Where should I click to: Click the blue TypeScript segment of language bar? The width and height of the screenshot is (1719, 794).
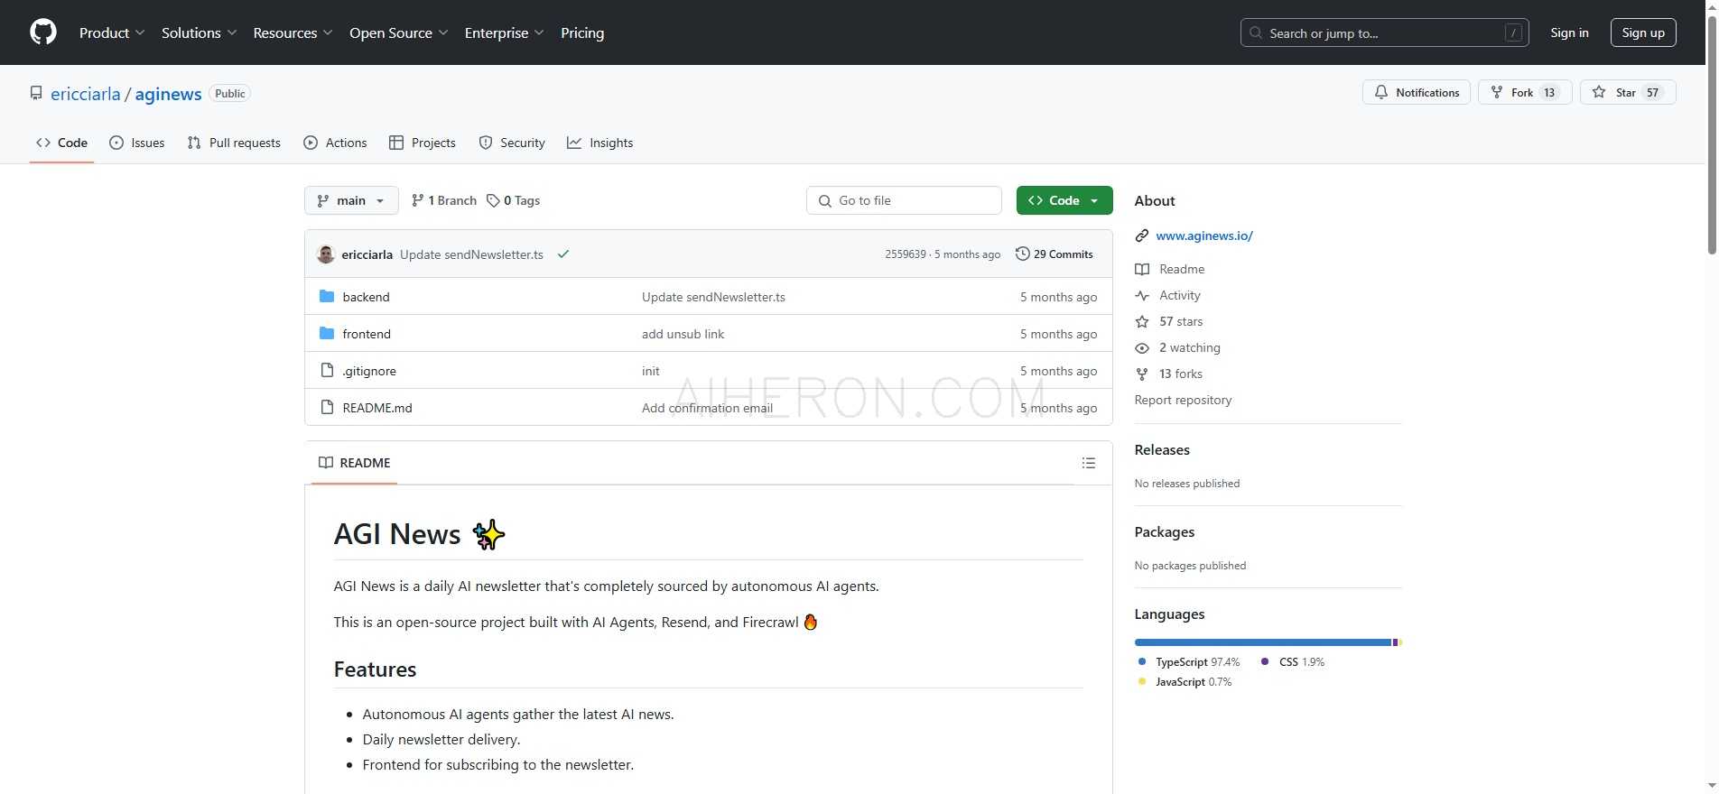(x=1263, y=642)
